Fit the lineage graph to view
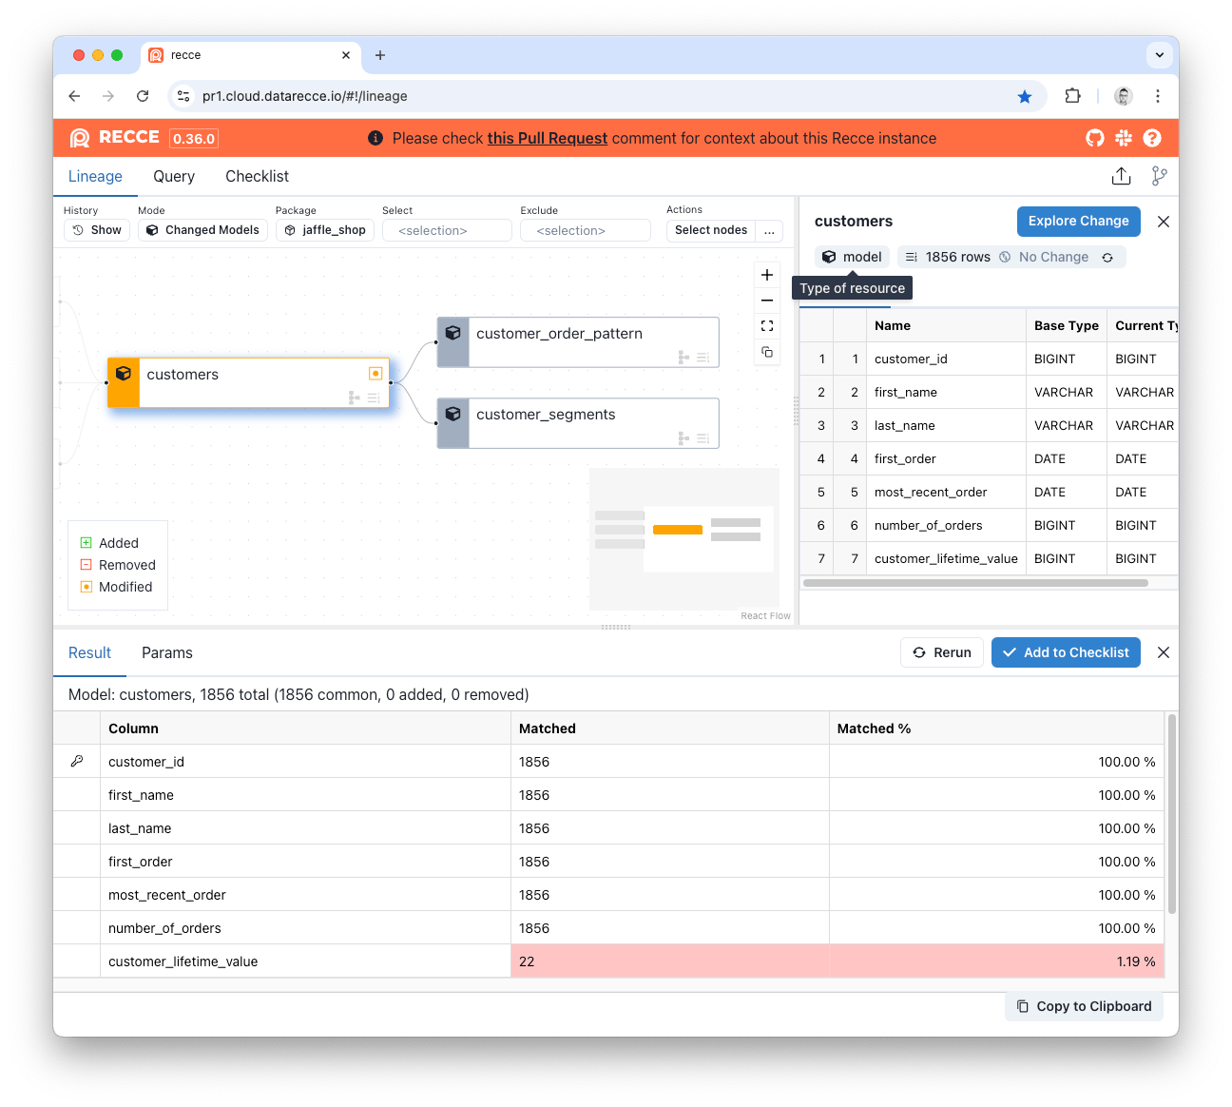The image size is (1232, 1107). 767,326
